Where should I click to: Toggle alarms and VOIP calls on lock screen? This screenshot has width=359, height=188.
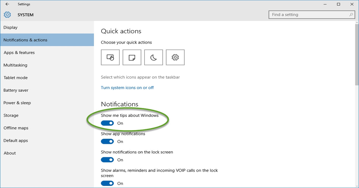click(107, 183)
